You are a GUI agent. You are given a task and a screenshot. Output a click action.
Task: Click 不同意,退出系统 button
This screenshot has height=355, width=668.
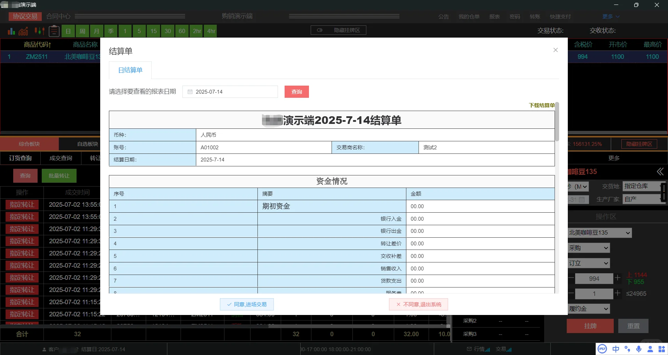pyautogui.click(x=418, y=304)
